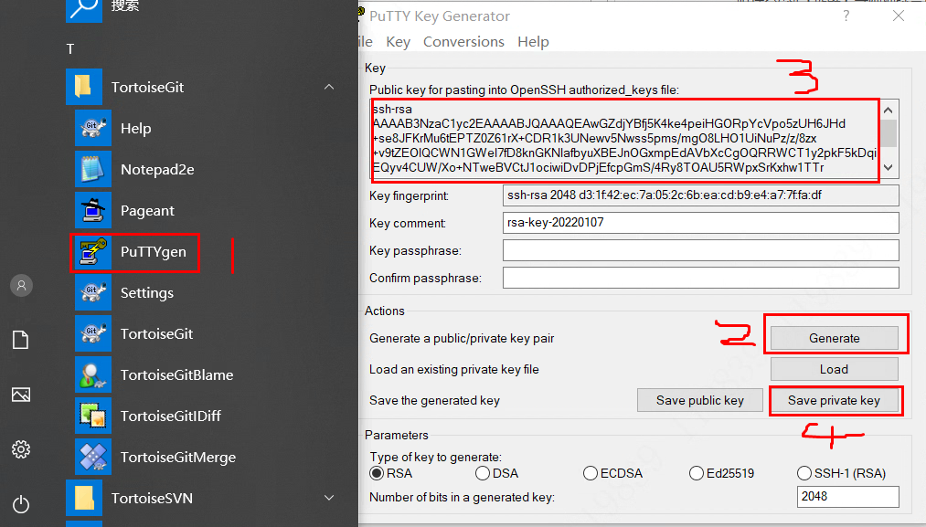Open TortoiseGitBlame icon
The width and height of the screenshot is (926, 527).
click(x=92, y=374)
